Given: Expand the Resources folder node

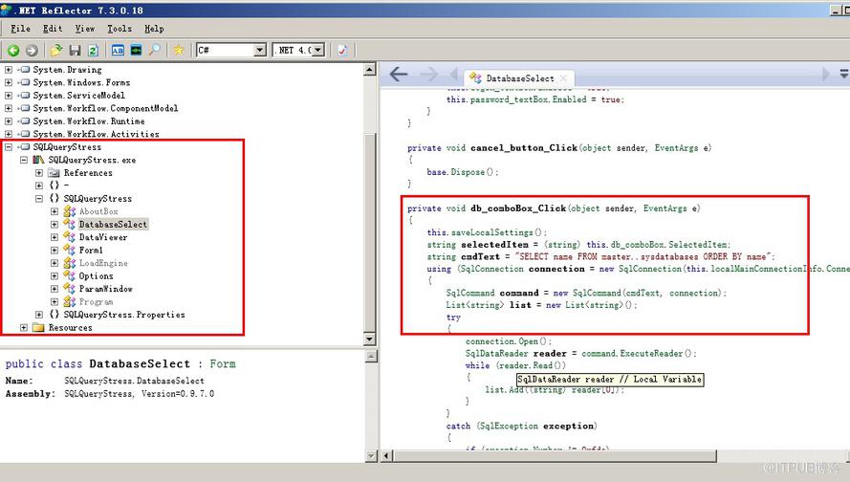Looking at the screenshot, I should click(x=24, y=327).
